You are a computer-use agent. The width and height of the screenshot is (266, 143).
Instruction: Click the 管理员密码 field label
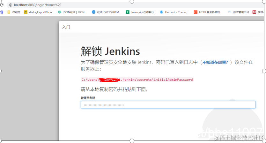(x=88, y=98)
